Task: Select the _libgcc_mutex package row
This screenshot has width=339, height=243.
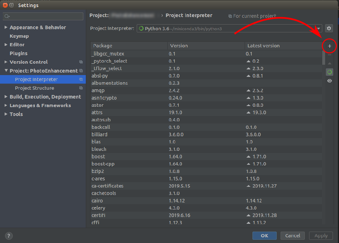Action: pos(206,54)
